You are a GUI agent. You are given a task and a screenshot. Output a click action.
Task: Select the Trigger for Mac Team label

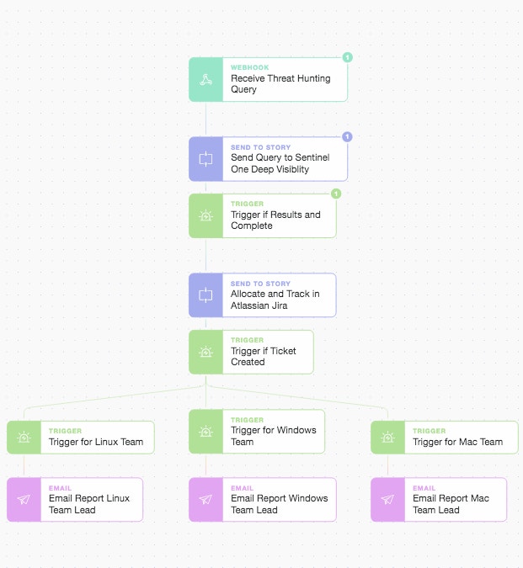click(x=457, y=442)
